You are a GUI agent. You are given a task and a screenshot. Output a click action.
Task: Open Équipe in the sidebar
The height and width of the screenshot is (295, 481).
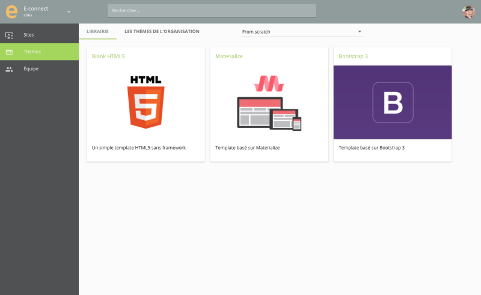(x=39, y=68)
